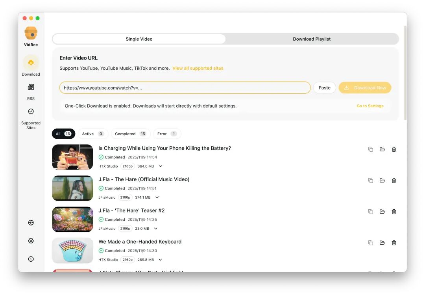Click the VidBee logo icon
This screenshot has width=425, height=296.
coord(31,33)
